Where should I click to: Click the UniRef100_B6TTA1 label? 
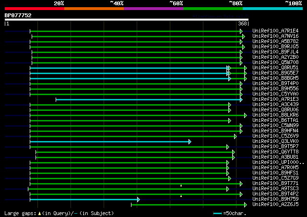pyautogui.click(x=275, y=120)
